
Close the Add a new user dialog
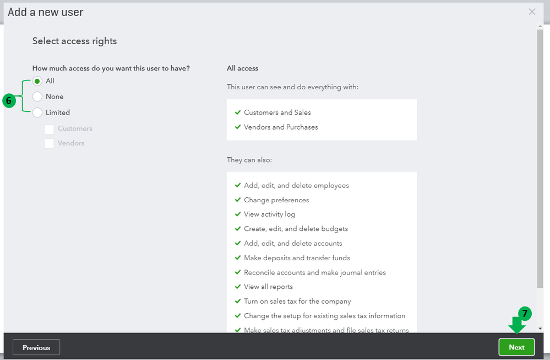[532, 12]
